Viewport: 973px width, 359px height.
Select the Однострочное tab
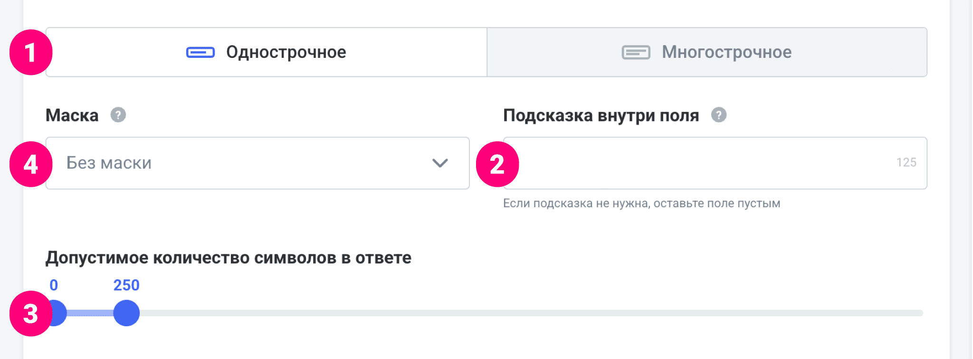(x=285, y=52)
